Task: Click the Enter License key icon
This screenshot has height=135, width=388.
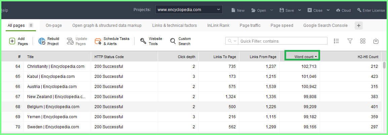Action: coord(359,10)
